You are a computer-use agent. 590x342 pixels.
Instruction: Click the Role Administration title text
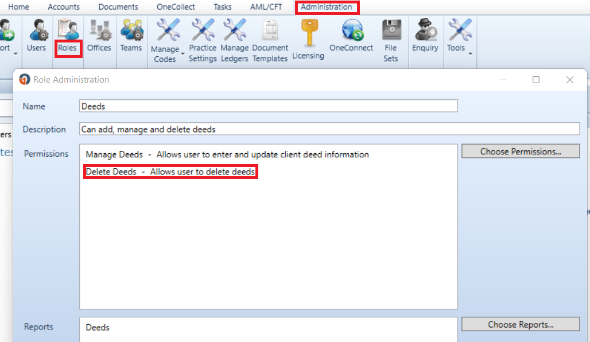point(71,79)
